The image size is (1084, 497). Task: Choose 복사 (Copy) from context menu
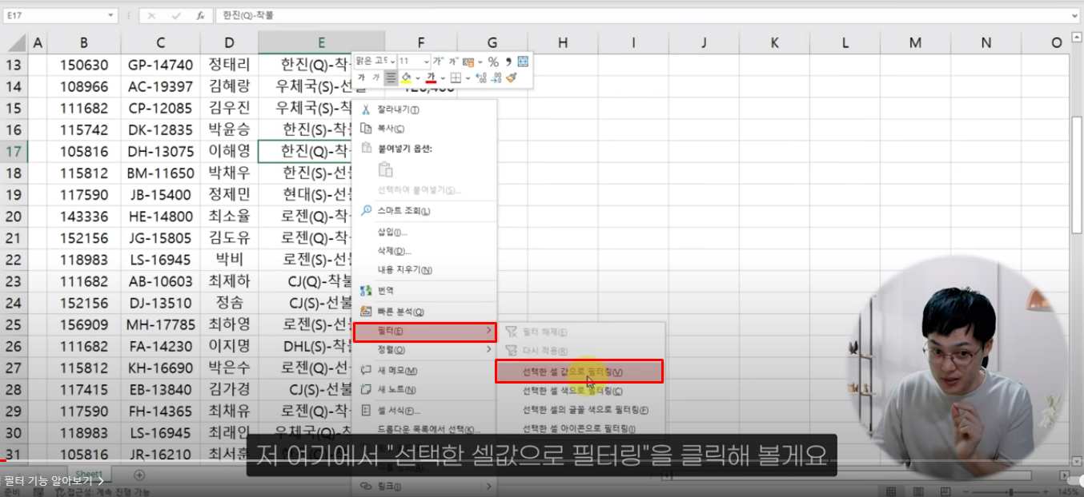click(x=424, y=128)
